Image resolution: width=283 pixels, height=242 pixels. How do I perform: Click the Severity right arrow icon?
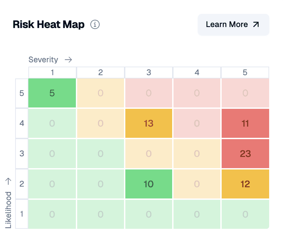68,60
